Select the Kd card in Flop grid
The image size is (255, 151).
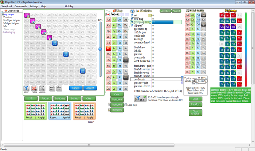pos(120,25)
